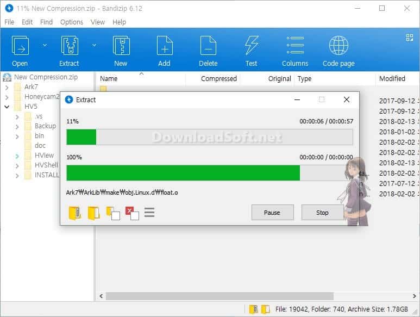Image resolution: width=420 pixels, height=317 pixels.
Task: Select the doc folder in tree
Action: 40,146
